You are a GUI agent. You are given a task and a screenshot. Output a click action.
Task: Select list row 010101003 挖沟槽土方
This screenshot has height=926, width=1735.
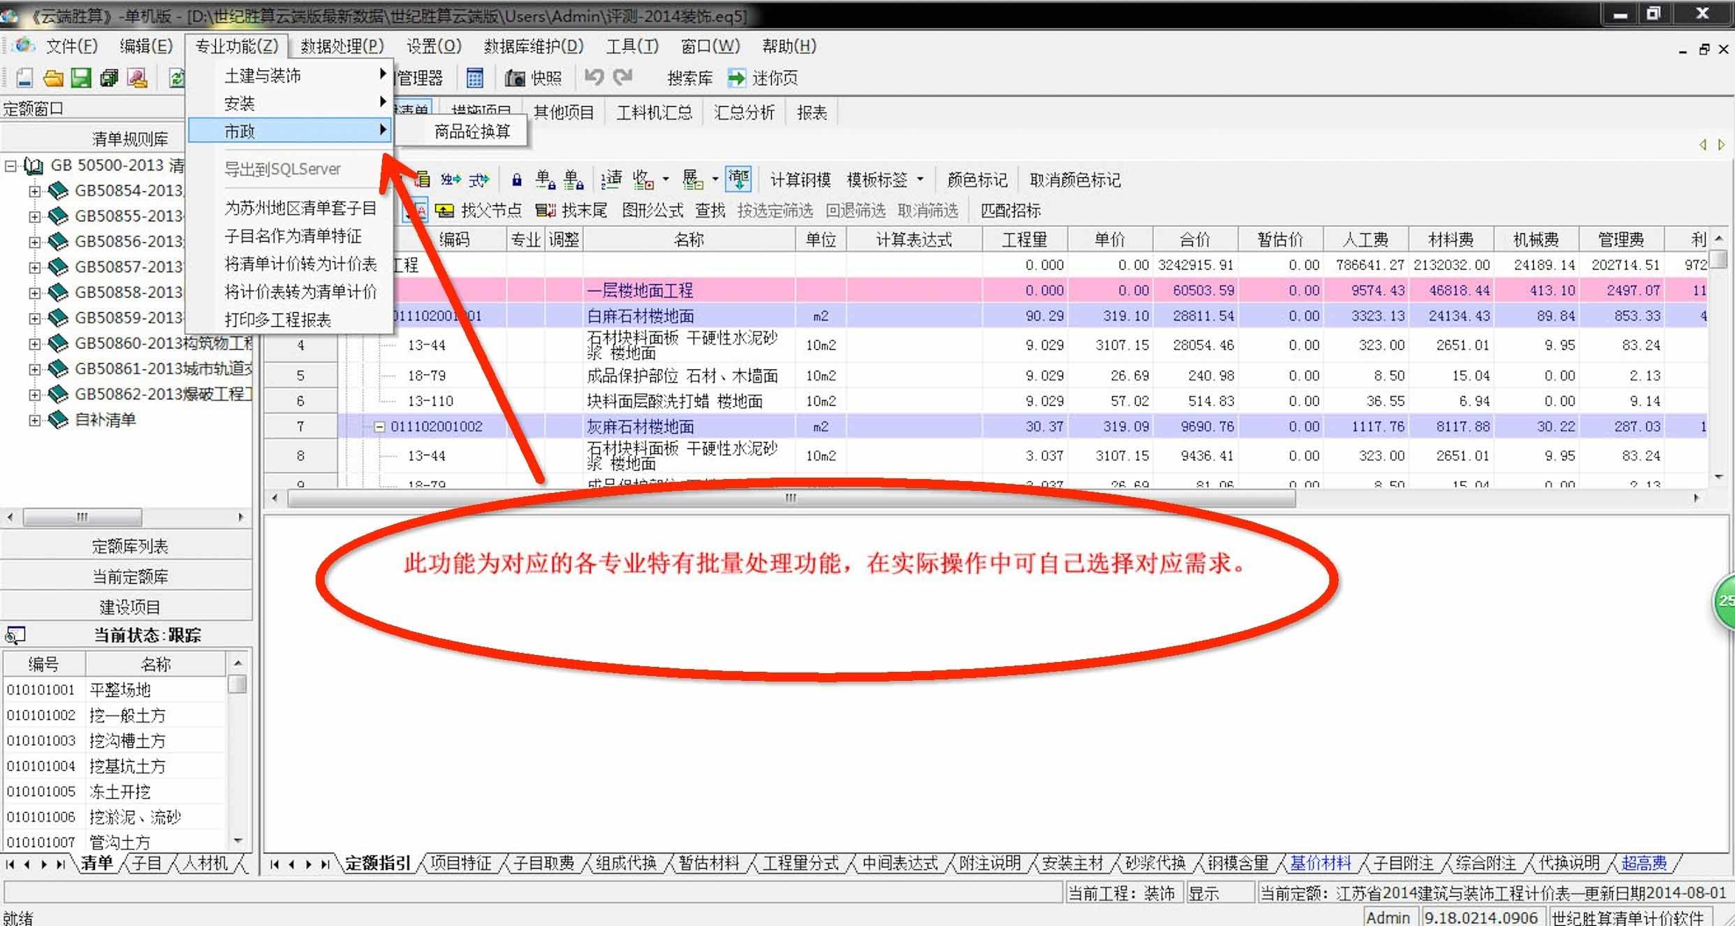pos(115,741)
